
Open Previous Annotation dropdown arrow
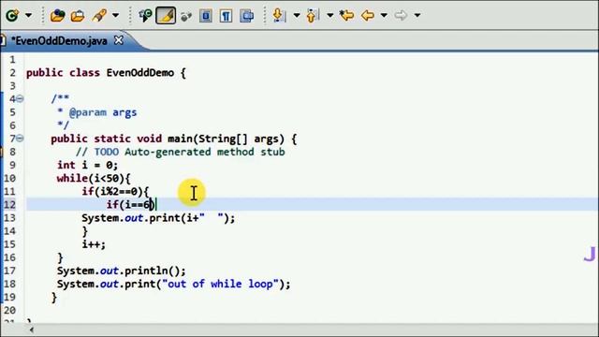pyautogui.click(x=330, y=16)
